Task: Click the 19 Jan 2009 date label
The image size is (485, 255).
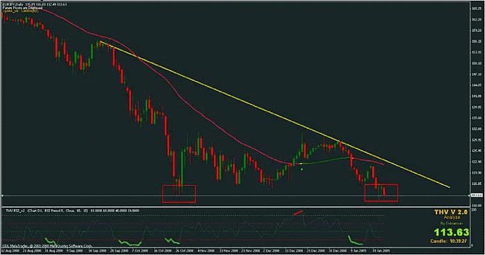Action: 381,251
